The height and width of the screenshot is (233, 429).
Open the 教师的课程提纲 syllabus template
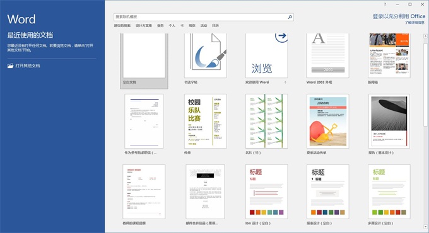click(x=144, y=191)
